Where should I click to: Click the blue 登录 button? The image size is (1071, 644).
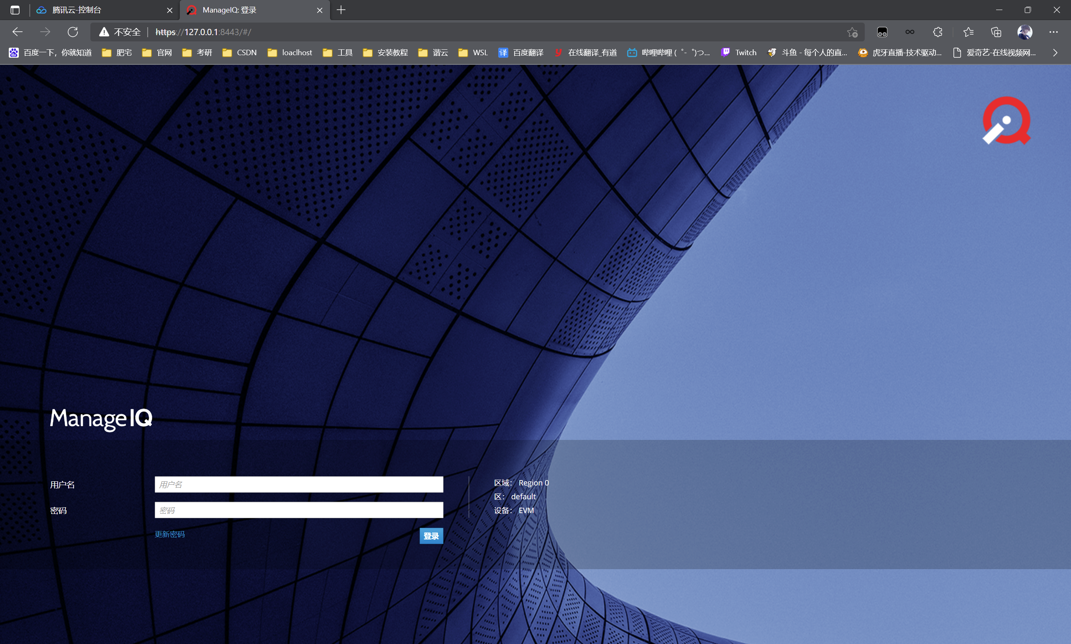pos(430,536)
